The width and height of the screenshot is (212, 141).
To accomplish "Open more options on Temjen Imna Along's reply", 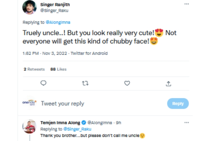I will (x=187, y=122).
